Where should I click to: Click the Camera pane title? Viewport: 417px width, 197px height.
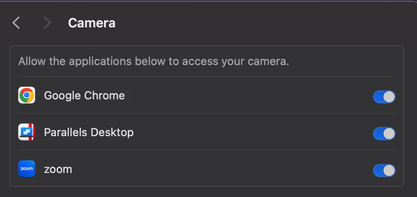point(92,23)
